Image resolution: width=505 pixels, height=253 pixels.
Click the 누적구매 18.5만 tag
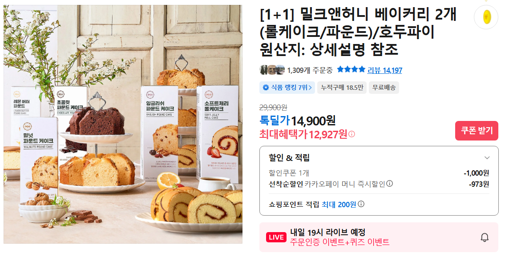(342, 88)
